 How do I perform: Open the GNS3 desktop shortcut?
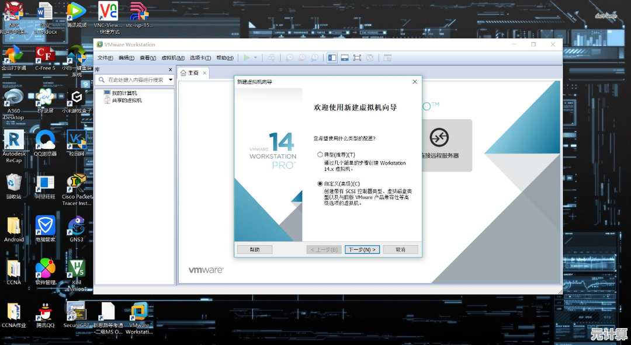click(x=77, y=229)
